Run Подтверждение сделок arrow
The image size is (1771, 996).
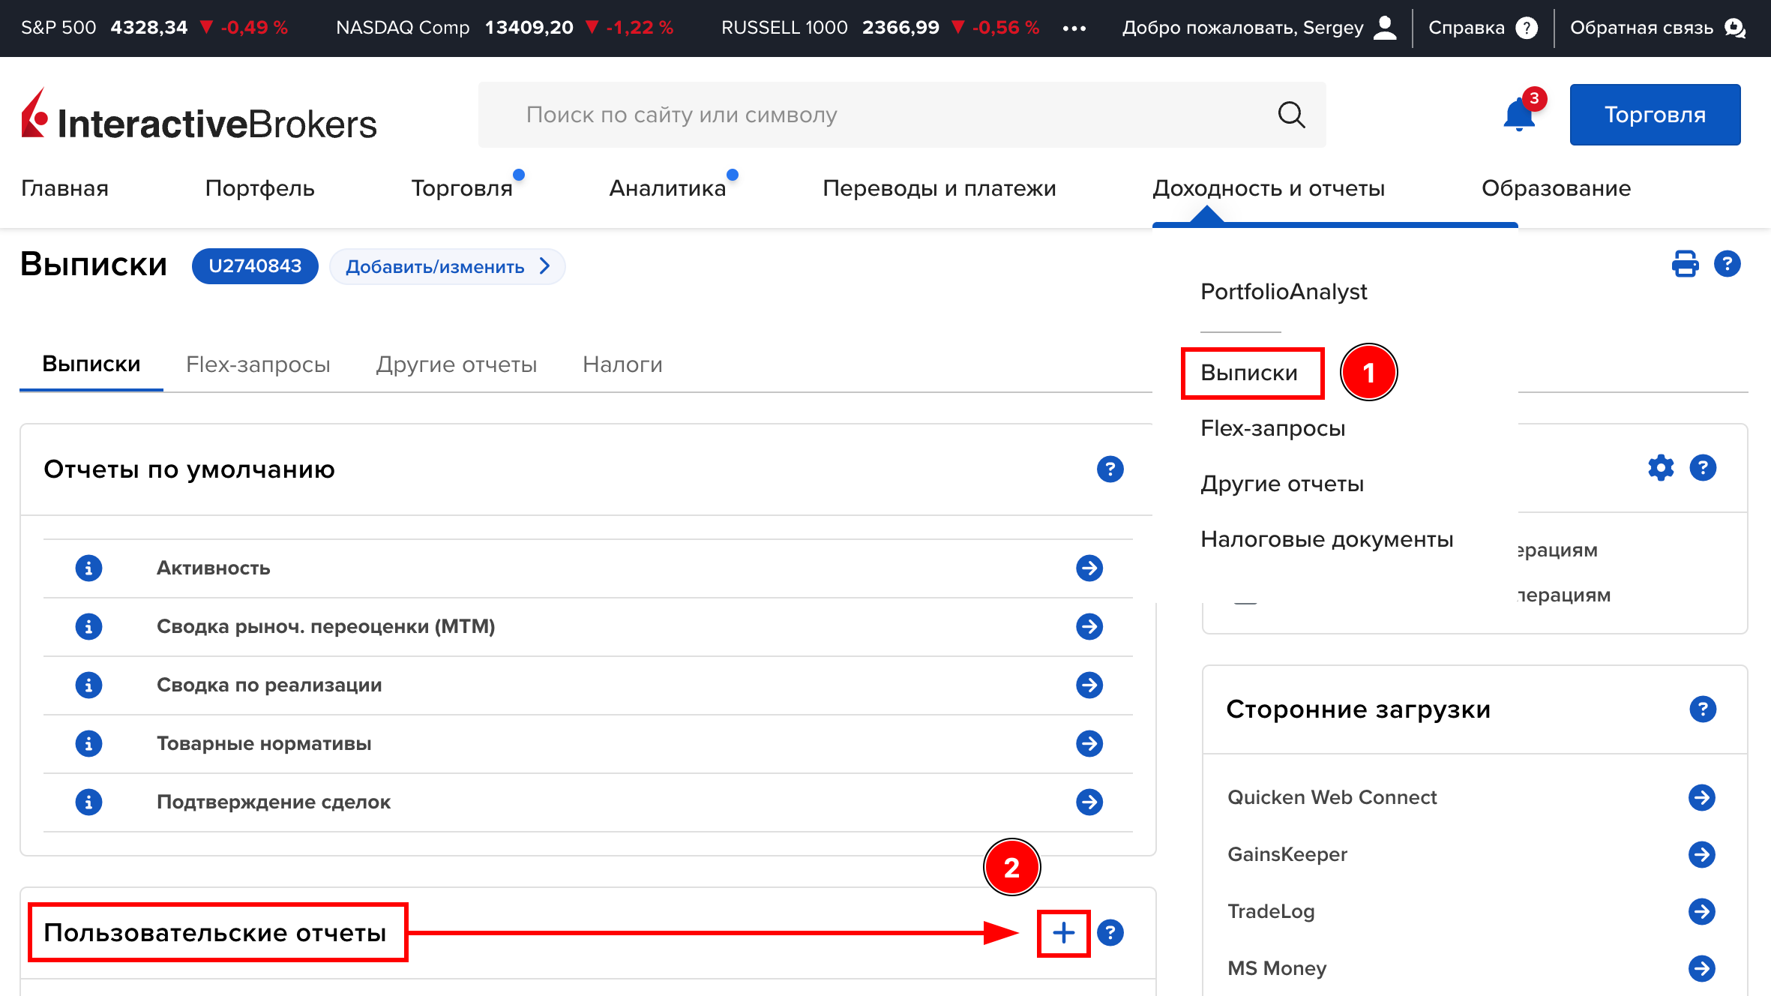1089,802
